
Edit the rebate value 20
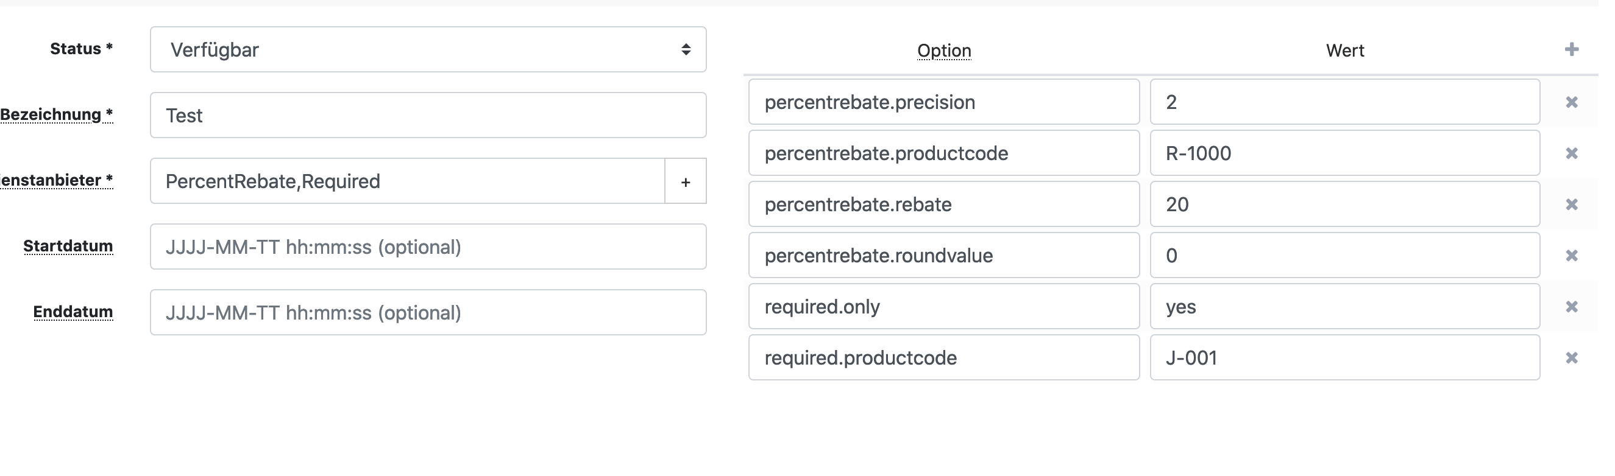pyautogui.click(x=1345, y=204)
